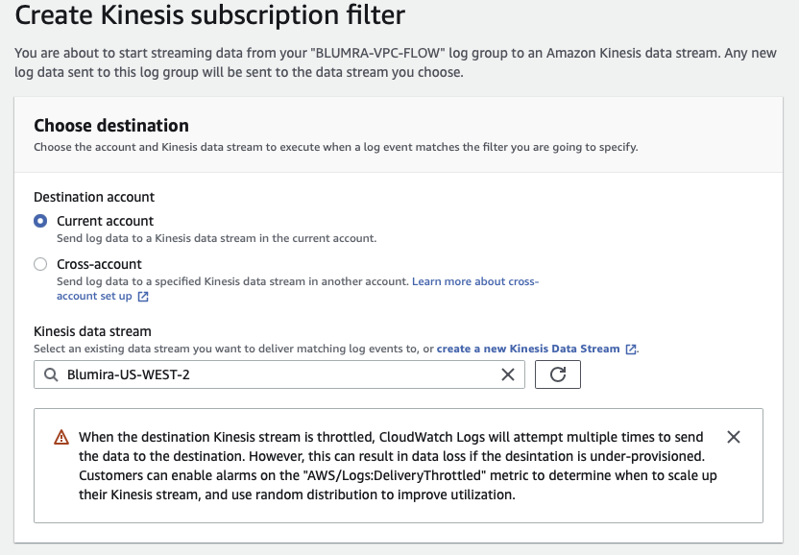Click the BLUMRA-VPC-FLOW log group description text
This screenshot has height=555, width=799.
point(396,62)
